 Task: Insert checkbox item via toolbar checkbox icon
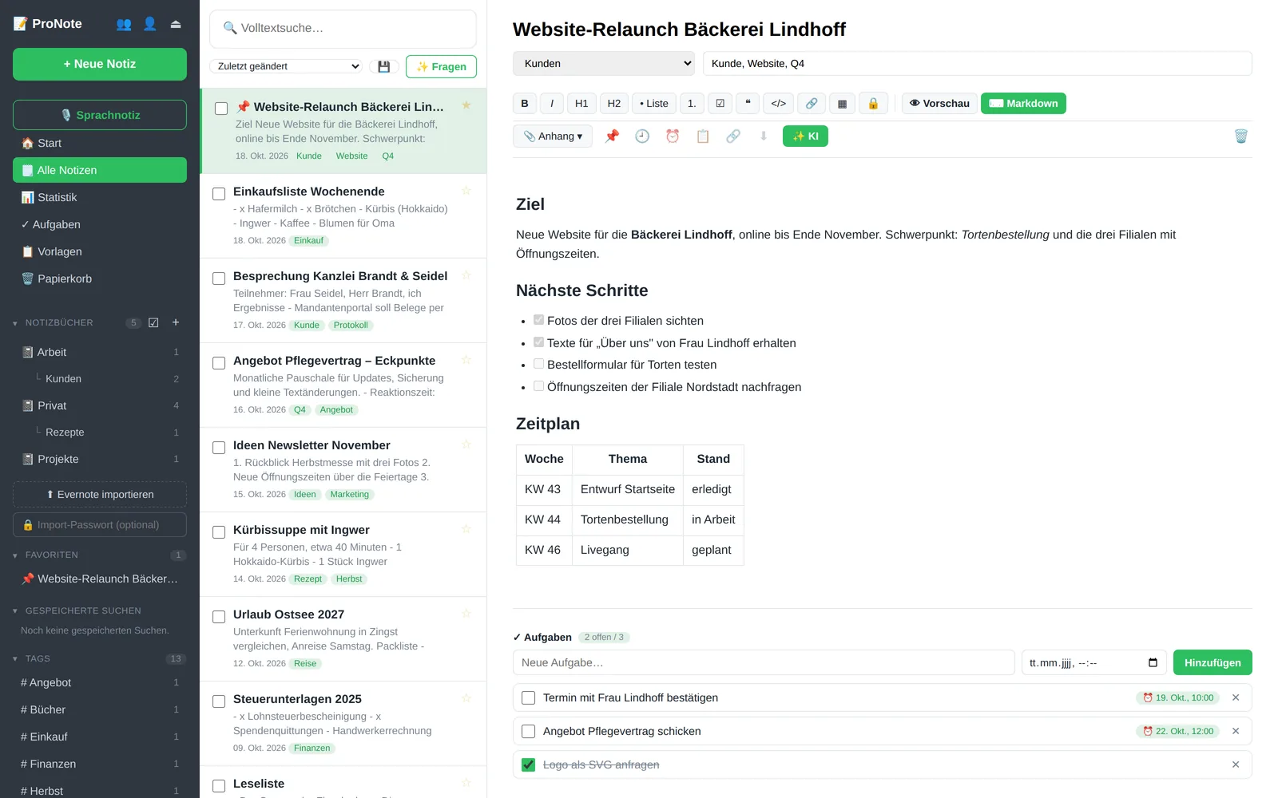(x=720, y=104)
